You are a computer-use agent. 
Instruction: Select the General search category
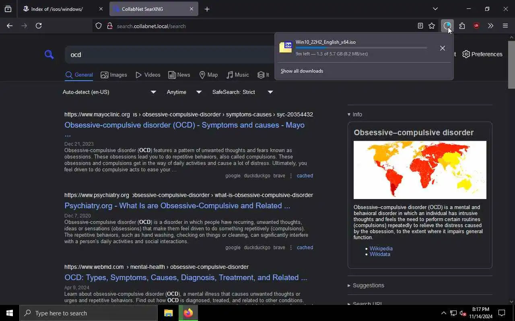point(79,75)
